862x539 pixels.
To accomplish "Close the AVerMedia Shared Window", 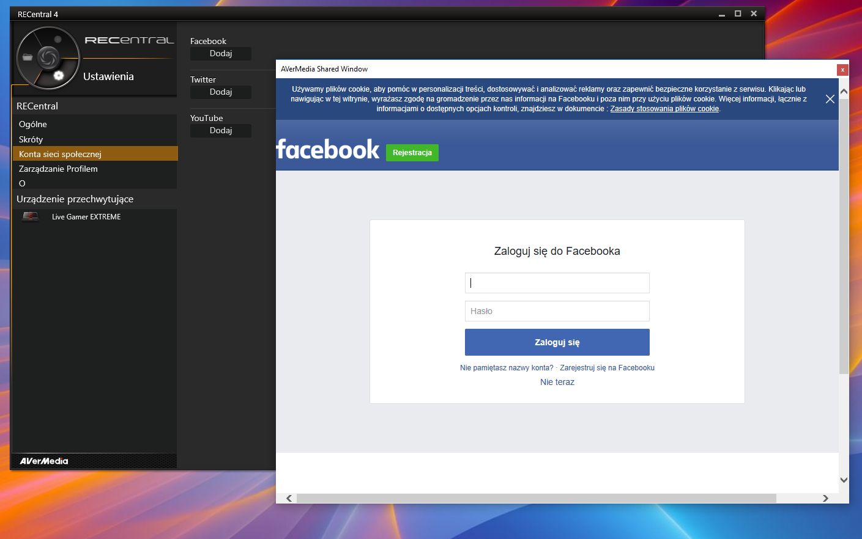I will (842, 70).
